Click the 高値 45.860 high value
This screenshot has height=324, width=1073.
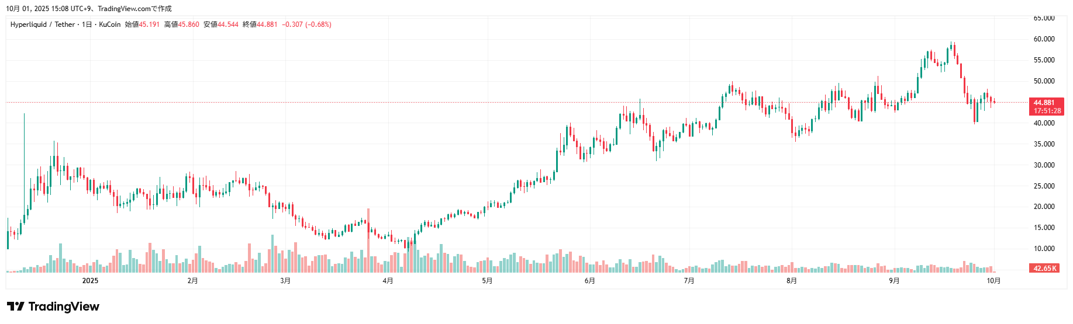point(182,25)
